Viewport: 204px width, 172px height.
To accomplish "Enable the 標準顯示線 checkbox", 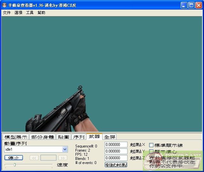I will [x=151, y=145].
